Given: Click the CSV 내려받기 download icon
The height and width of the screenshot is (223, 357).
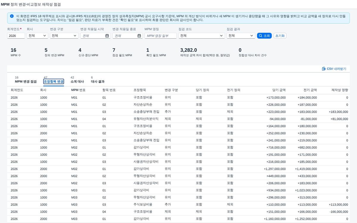Looking at the screenshot, I should pyautogui.click(x=324, y=69).
